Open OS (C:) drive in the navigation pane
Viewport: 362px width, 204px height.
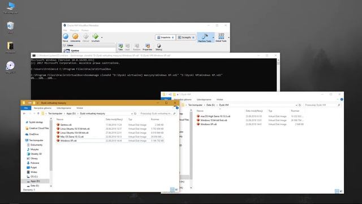34,176
